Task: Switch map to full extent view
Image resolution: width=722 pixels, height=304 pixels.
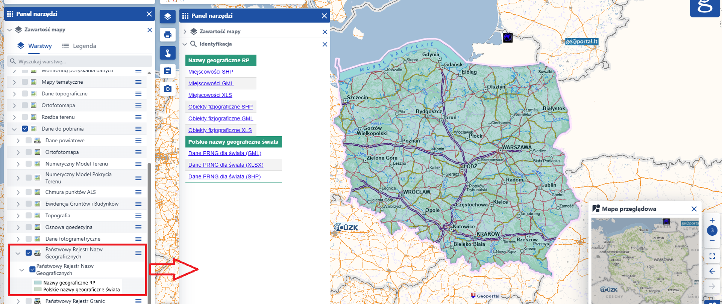Action: 712,256
